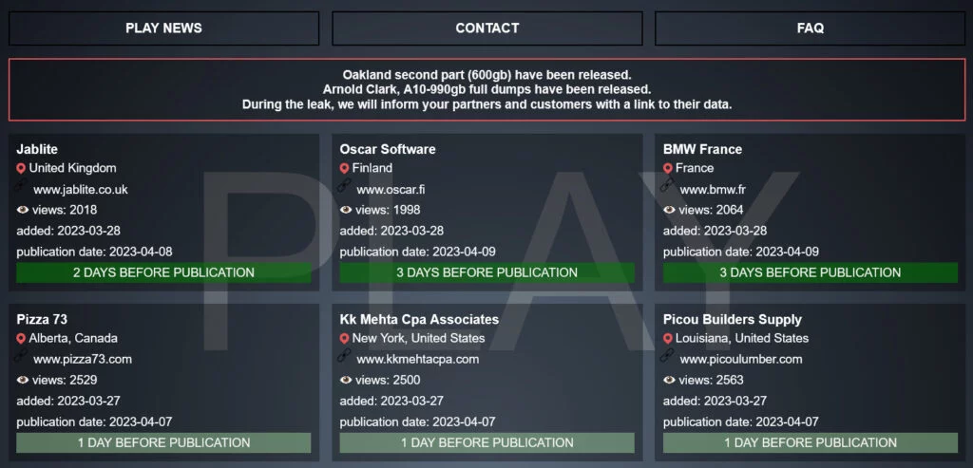Click the www.picoulumber.com URL
Image resolution: width=973 pixels, height=468 pixels.
[741, 360]
